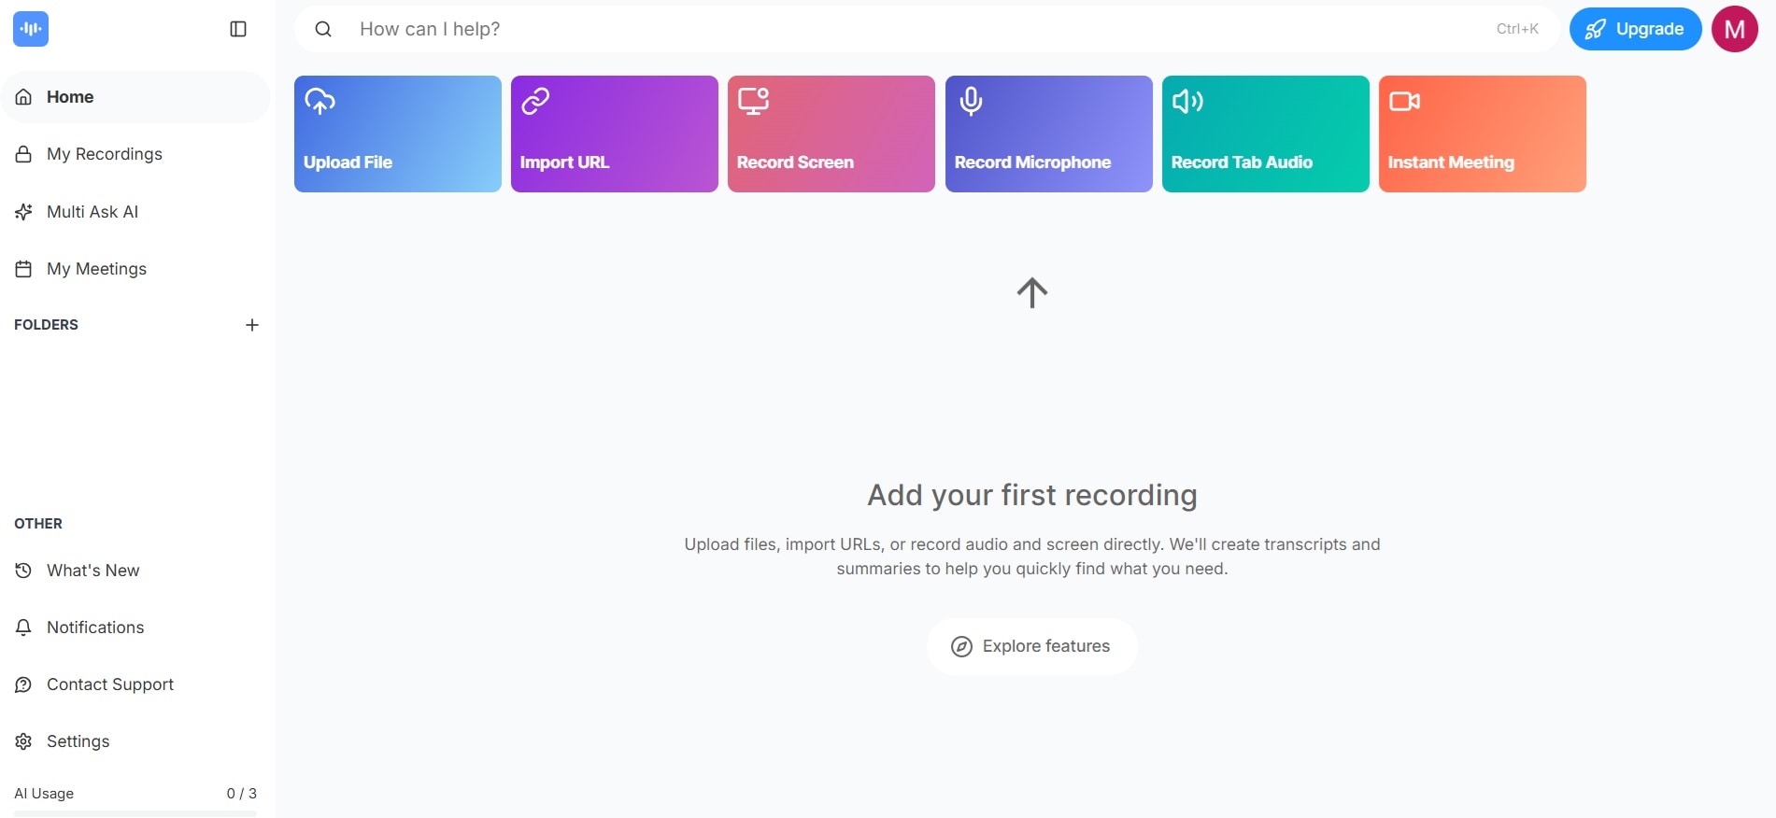Collapse the sidebar with the panel icon
Viewport: 1776px width, 818px height.
238,29
